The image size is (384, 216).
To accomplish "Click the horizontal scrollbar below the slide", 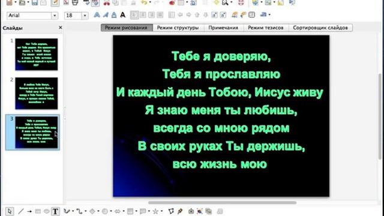I will 222,203.
